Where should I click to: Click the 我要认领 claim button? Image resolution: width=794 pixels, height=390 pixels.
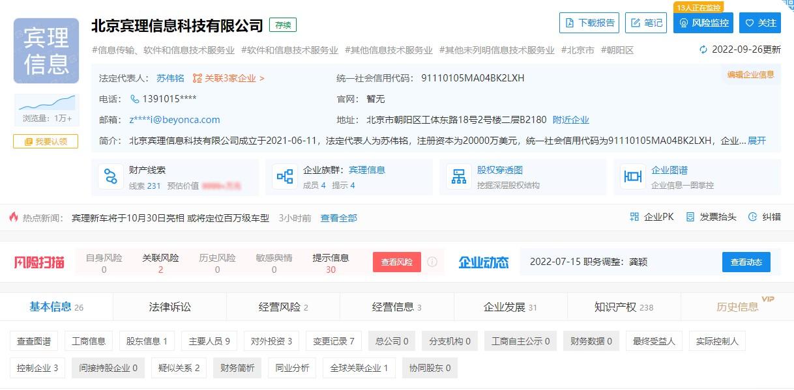click(46, 141)
